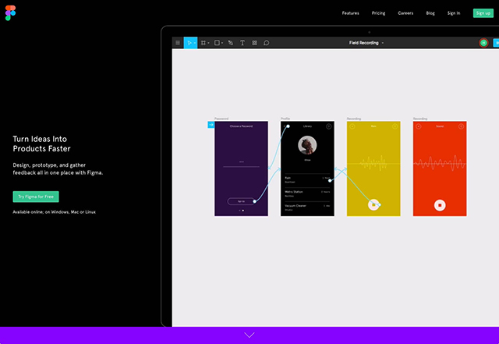This screenshot has width=499, height=344.
Task: Open the Features nav link
Action: [x=350, y=13]
